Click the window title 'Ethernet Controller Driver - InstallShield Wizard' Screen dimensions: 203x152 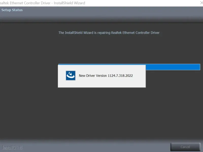tap(47, 3)
